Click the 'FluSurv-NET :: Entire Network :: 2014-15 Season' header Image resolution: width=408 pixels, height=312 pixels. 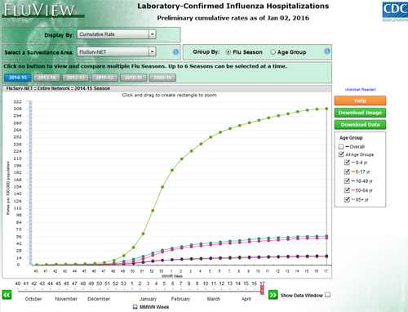[x=58, y=88]
